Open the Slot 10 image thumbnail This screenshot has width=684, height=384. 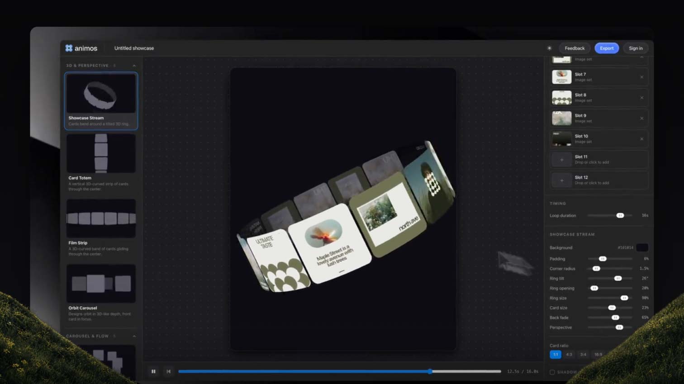coord(562,139)
